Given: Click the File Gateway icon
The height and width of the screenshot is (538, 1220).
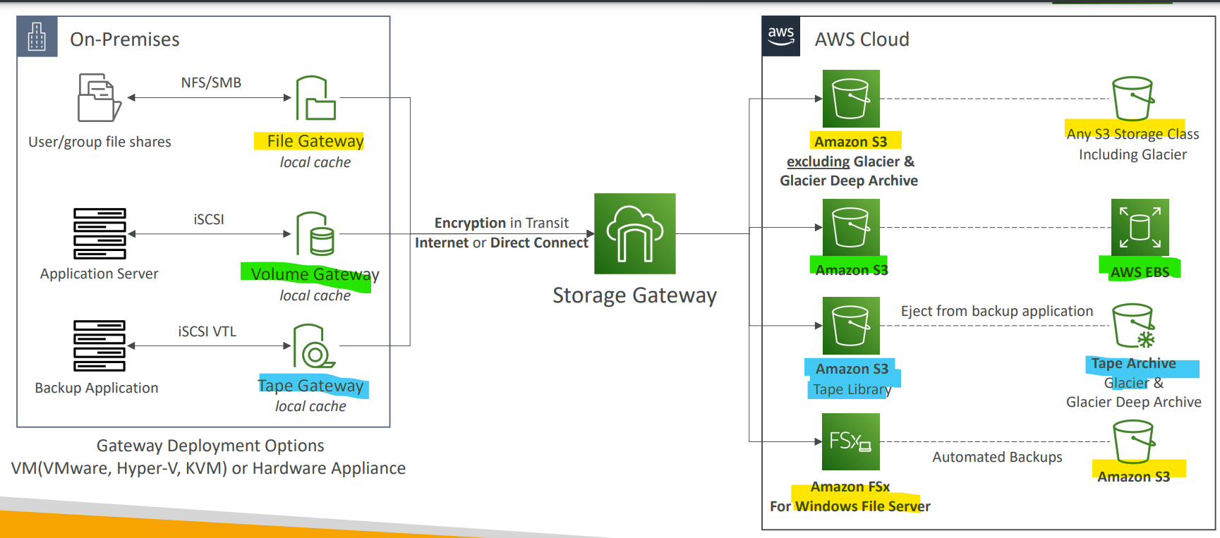Looking at the screenshot, I should tap(315, 98).
